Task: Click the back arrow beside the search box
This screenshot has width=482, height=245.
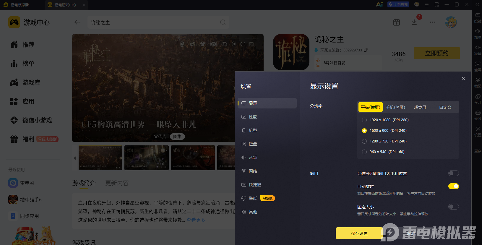Action: tap(77, 22)
